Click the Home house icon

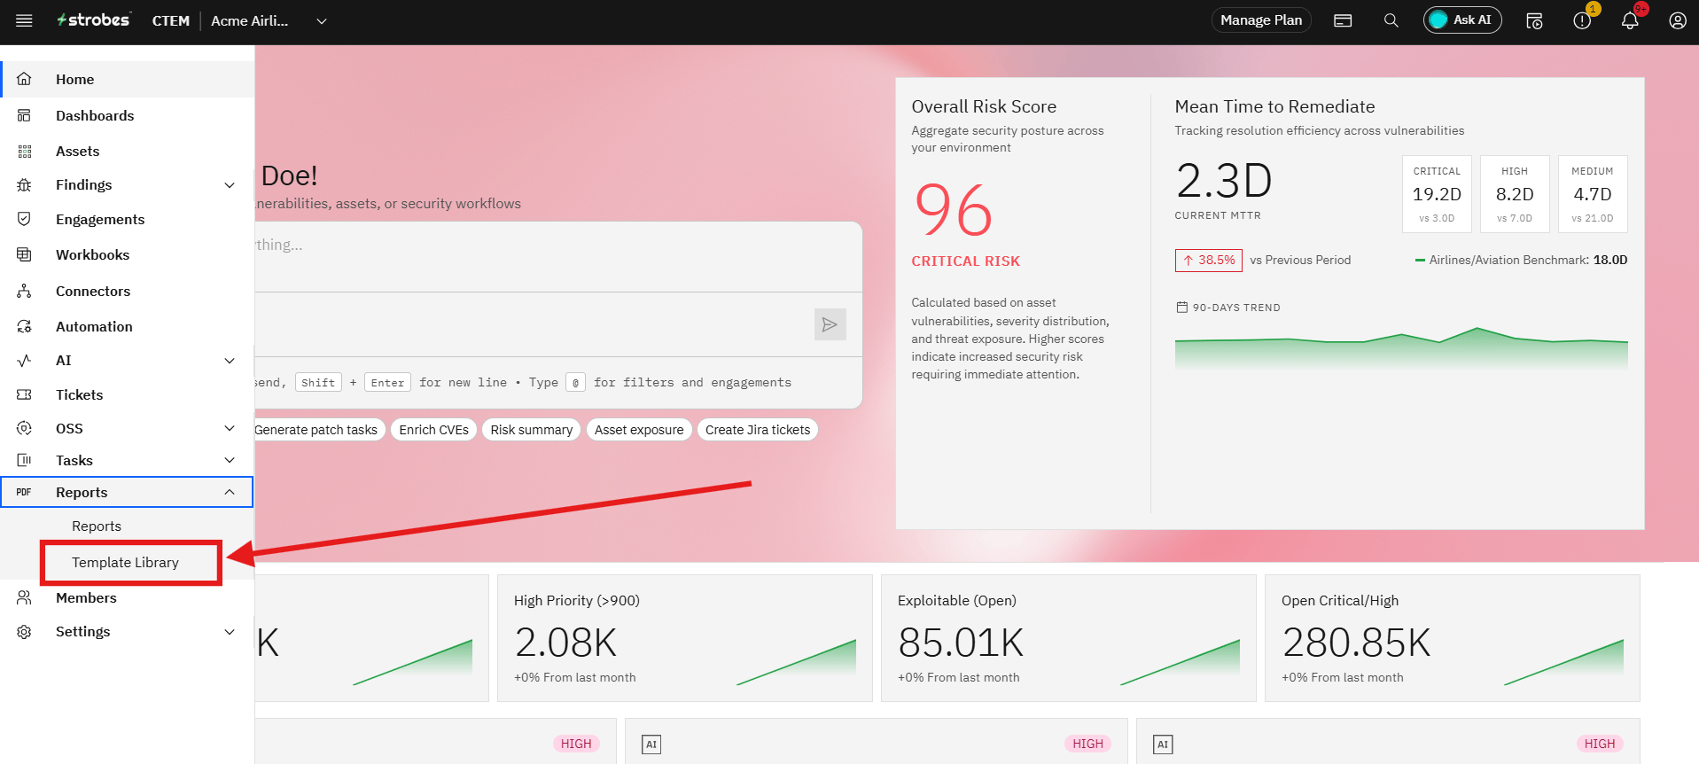click(x=24, y=79)
